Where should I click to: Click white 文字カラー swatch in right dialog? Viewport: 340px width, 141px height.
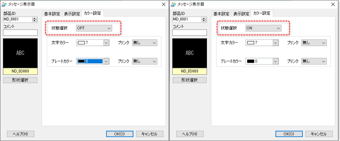coord(251,43)
